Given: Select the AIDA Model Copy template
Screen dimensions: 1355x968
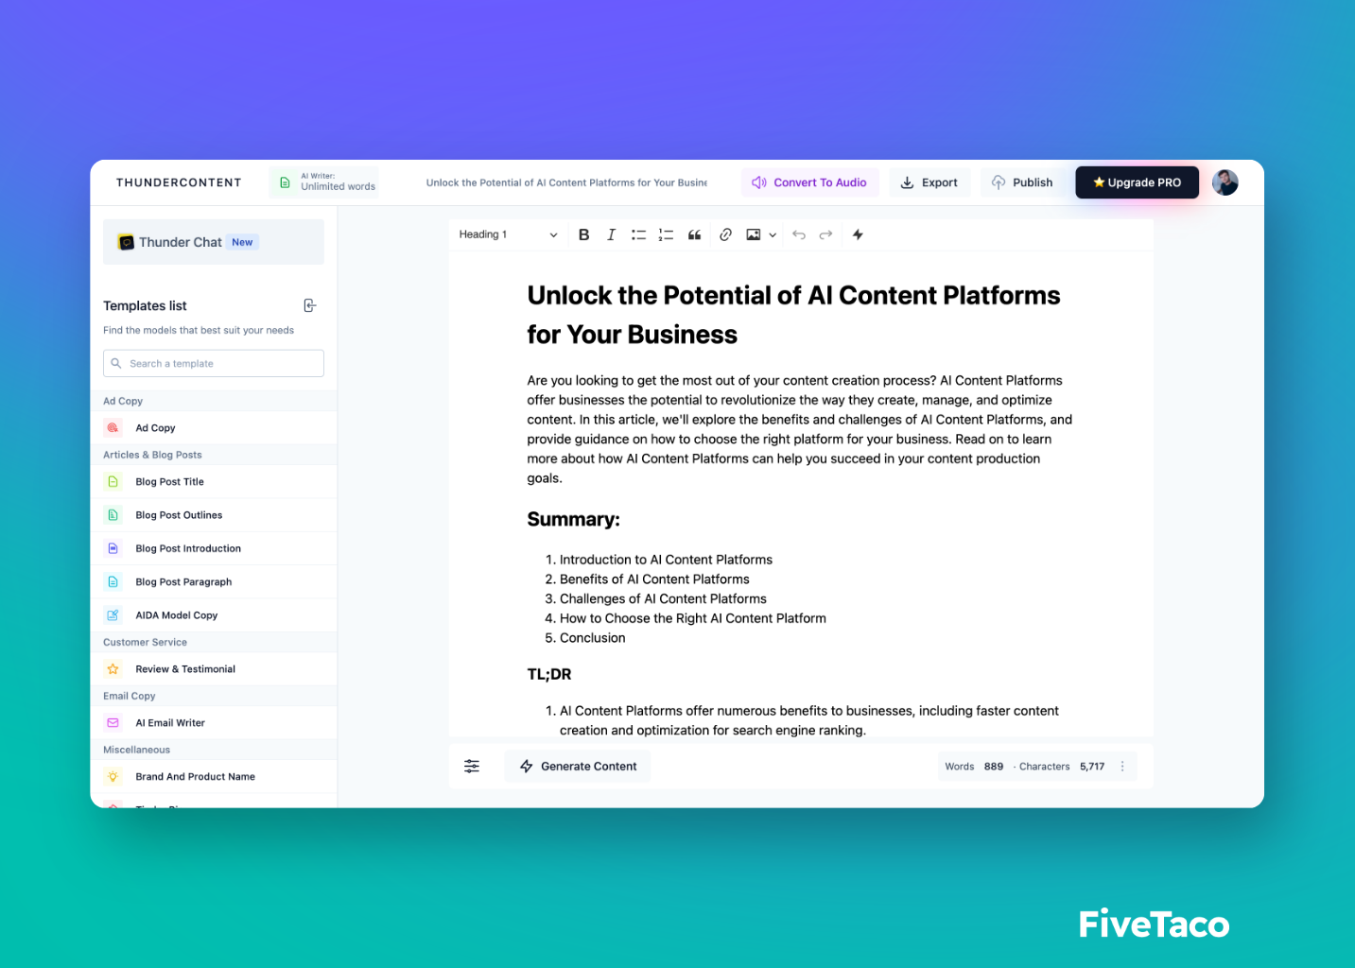Looking at the screenshot, I should click(x=214, y=615).
